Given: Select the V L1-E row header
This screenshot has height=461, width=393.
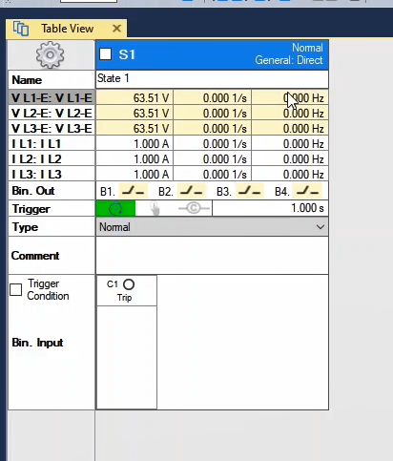Looking at the screenshot, I should pos(52,97).
